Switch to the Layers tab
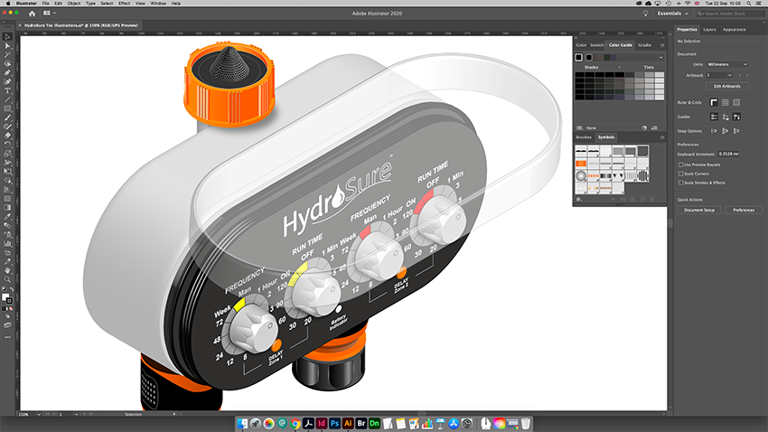The height and width of the screenshot is (432, 768). pos(709,30)
